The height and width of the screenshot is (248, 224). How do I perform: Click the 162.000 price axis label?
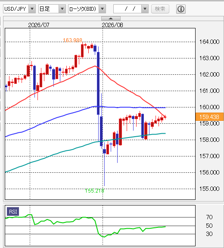coord(209,74)
